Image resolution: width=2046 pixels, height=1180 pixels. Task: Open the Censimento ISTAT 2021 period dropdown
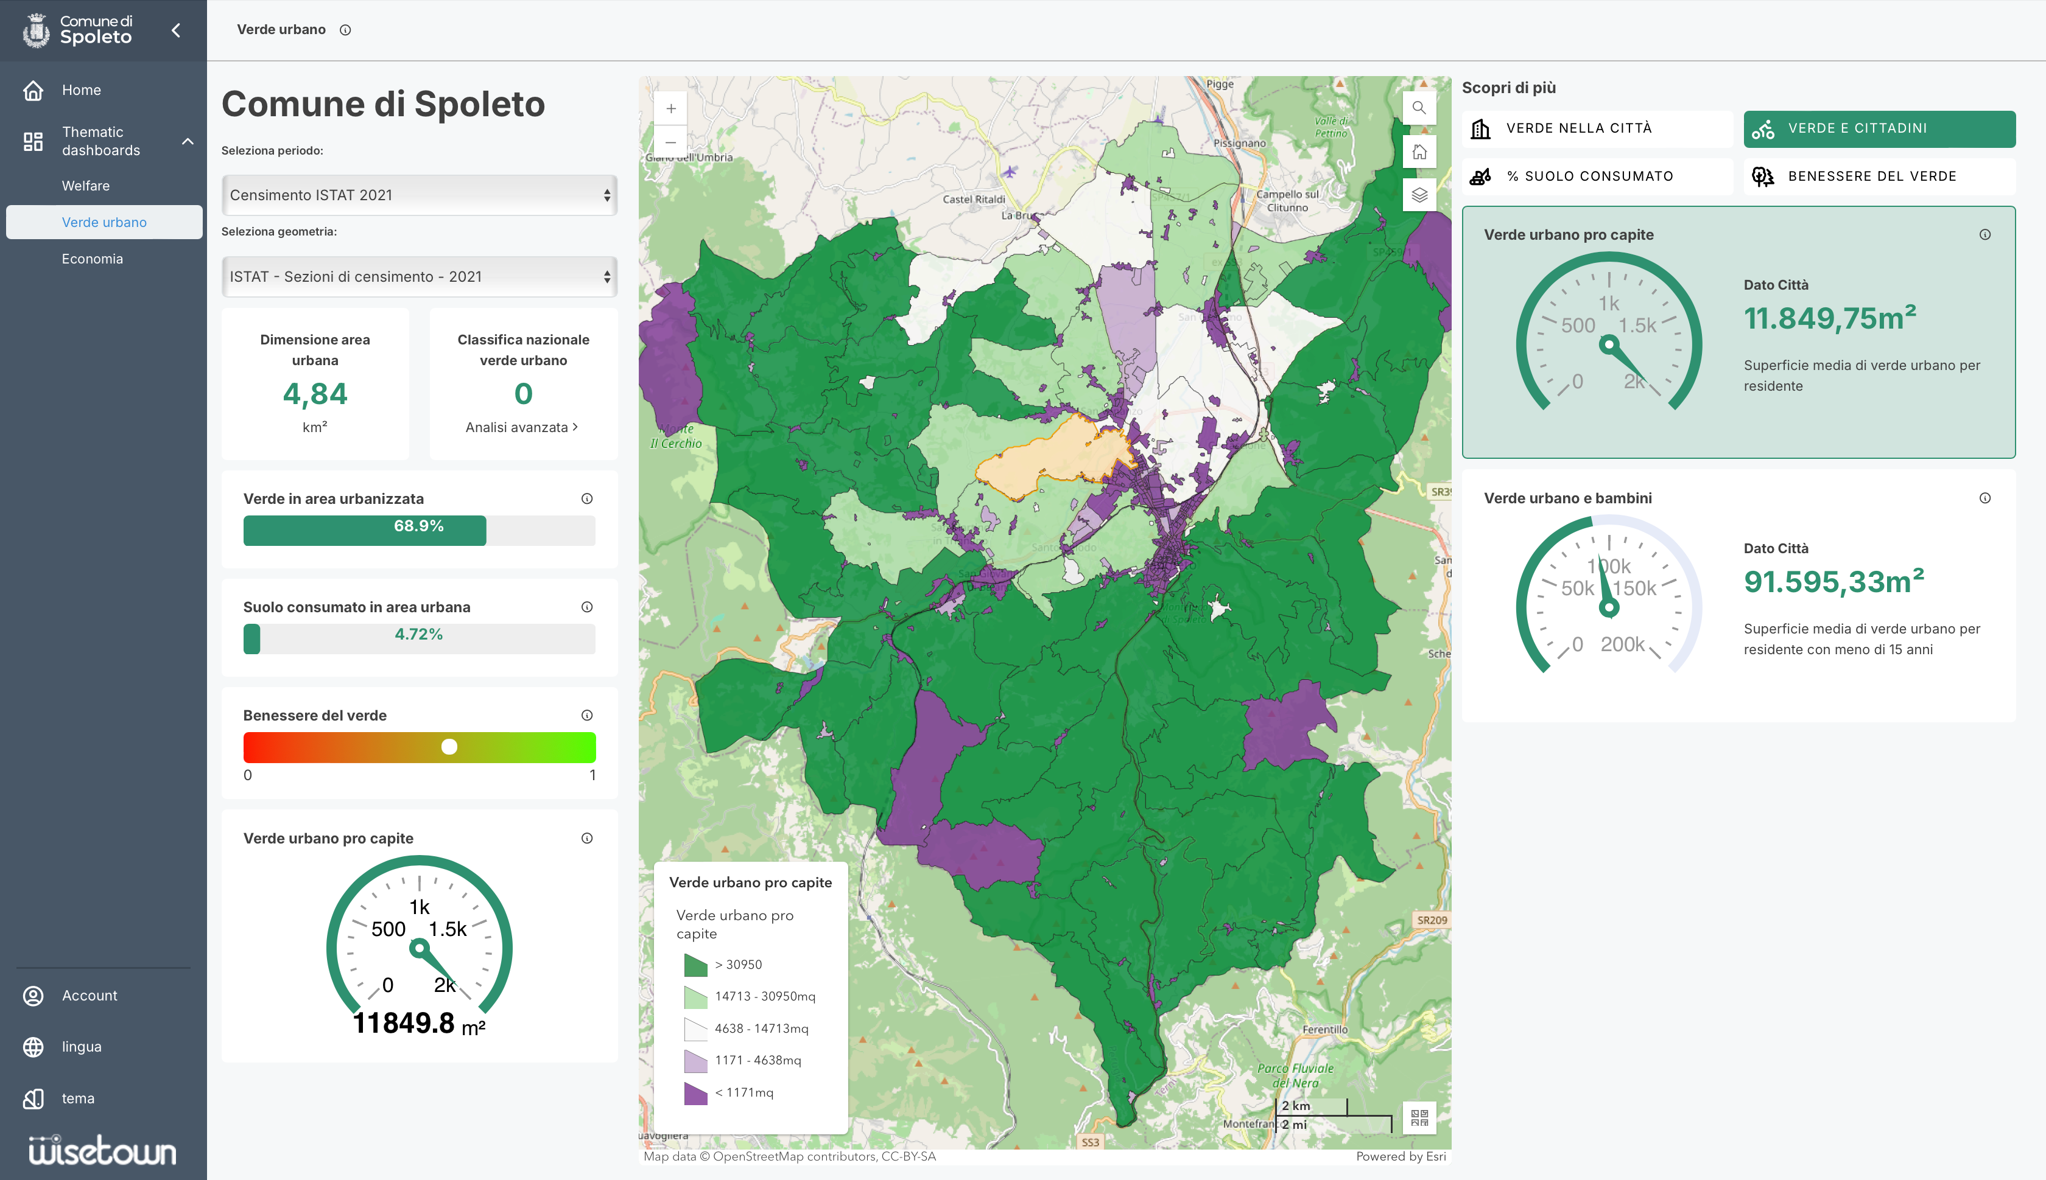click(420, 195)
